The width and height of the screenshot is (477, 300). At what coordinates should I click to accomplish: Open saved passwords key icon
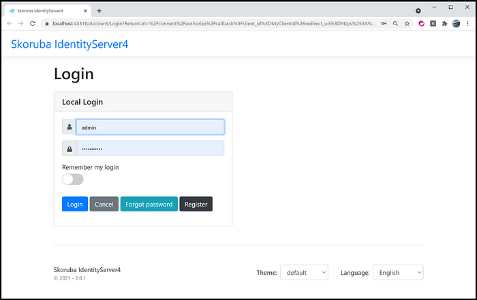[x=384, y=23]
